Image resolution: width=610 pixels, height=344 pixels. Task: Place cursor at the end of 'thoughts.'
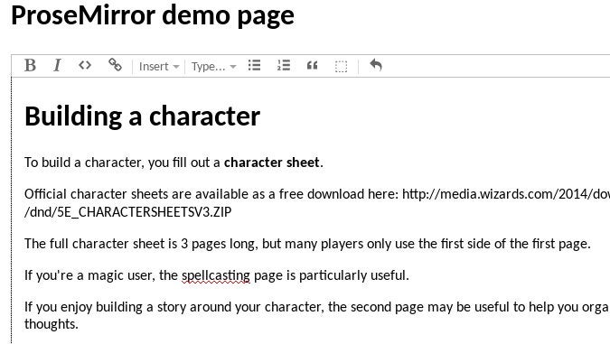(79, 324)
